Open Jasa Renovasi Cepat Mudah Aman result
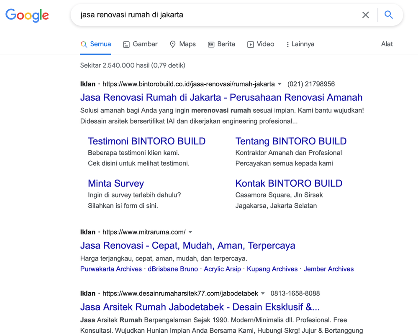418x334 pixels. click(x=187, y=245)
